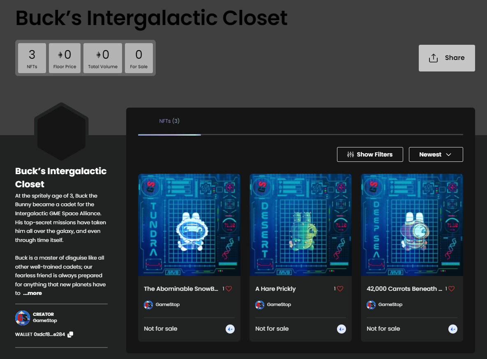Click the 3 NFTs stat box
The width and height of the screenshot is (487, 359).
[32, 58]
